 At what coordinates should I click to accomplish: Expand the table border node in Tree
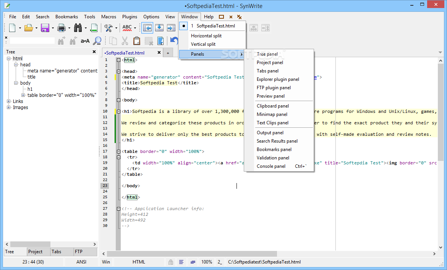(23, 95)
